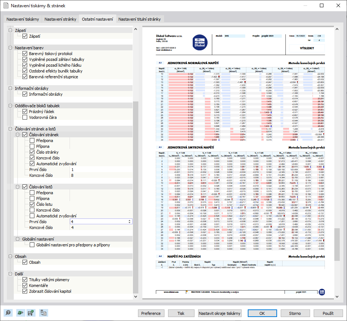347x321 pixels.
Task: Select the Ostatní nastavení tab
Action: [97, 19]
